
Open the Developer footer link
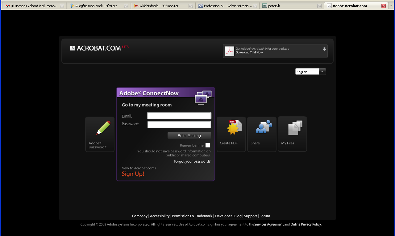click(x=223, y=216)
